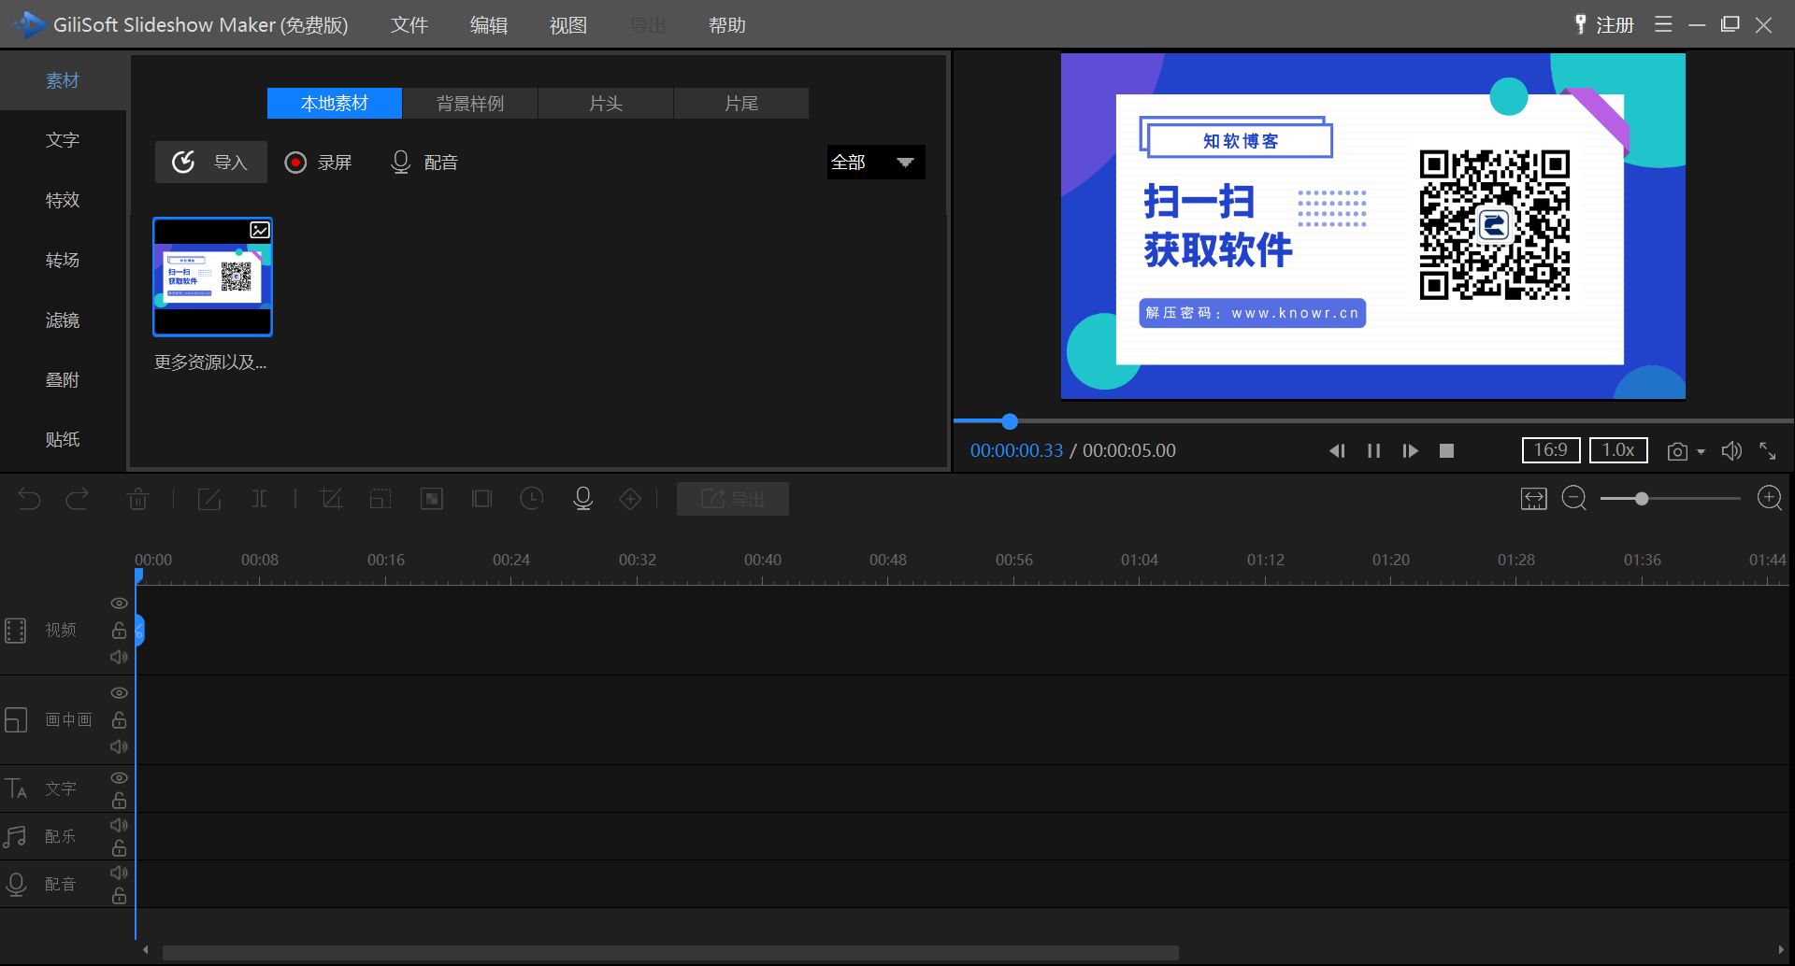Toggle visibility of the 文字 track
This screenshot has width=1795, height=966.
coord(119,777)
